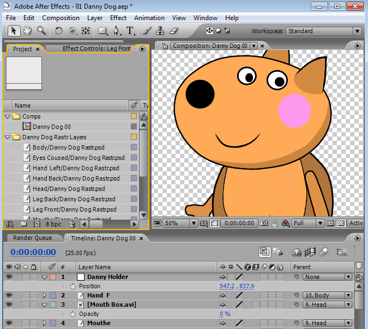Click the Find binoculars icon in Project panel
Image resolution: width=368 pixels, height=329 pixels.
click(x=10, y=225)
